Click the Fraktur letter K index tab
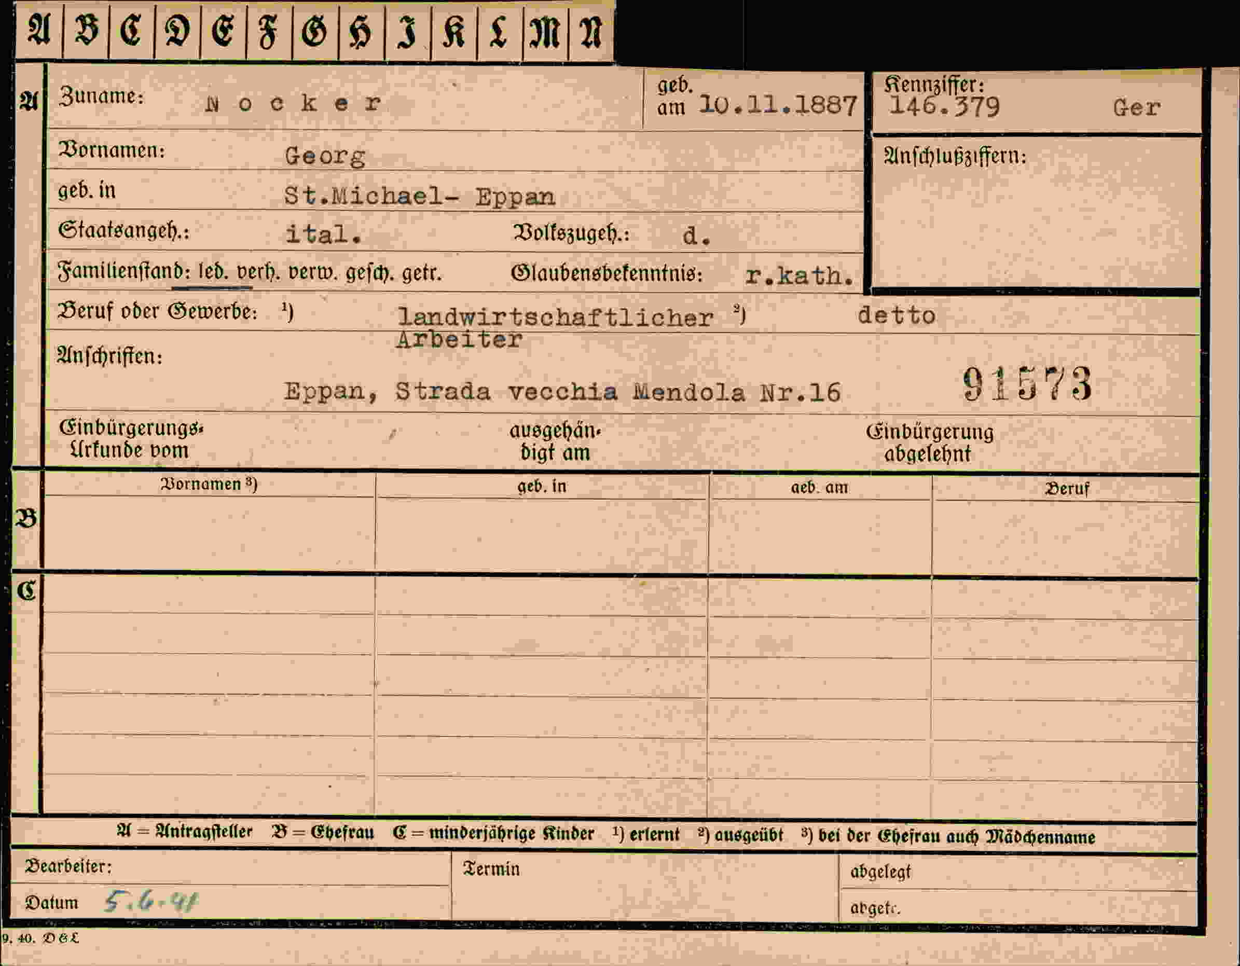 (453, 30)
